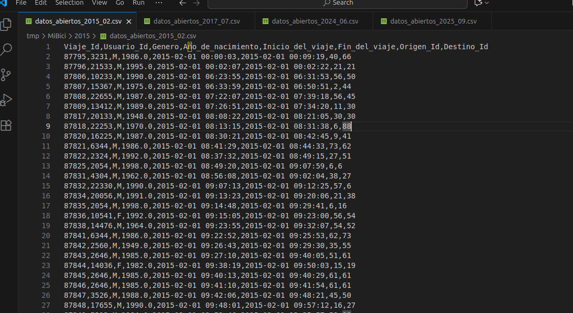Open the Extensions view
The width and height of the screenshot is (573, 313).
point(6,125)
